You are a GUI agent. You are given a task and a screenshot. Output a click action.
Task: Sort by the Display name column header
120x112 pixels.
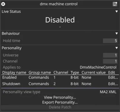pos(14,73)
